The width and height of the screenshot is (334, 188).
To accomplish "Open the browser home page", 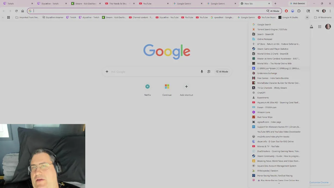I will click(22, 11).
